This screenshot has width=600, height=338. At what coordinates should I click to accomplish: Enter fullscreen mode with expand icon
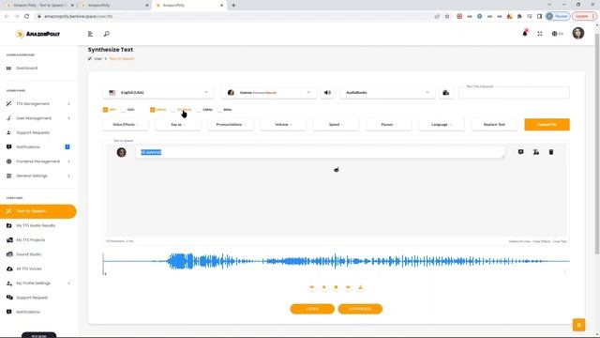click(540, 34)
